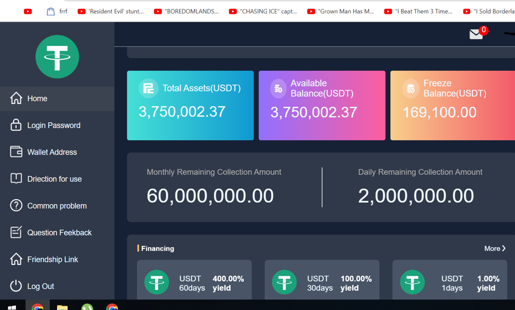Open the Login Password menu item
The height and width of the screenshot is (310, 515).
(53, 125)
